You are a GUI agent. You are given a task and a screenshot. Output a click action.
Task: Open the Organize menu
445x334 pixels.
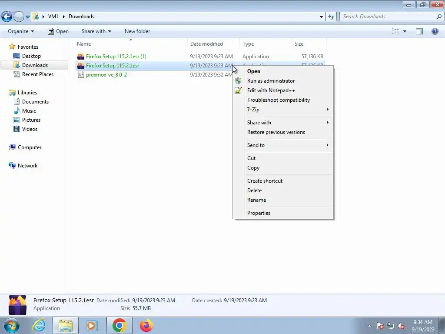coord(21,31)
